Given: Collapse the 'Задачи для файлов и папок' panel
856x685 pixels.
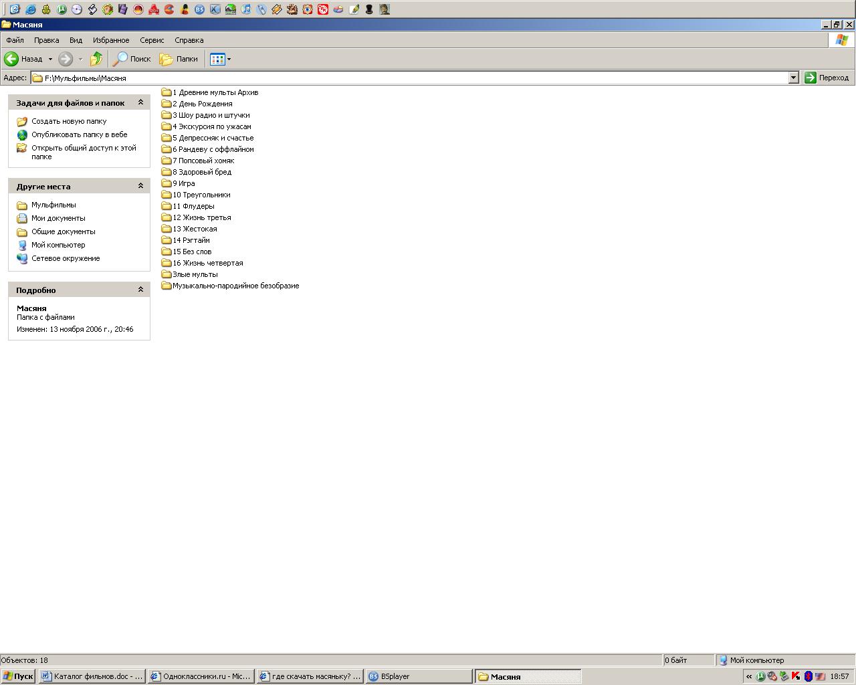Looking at the screenshot, I should 140,102.
